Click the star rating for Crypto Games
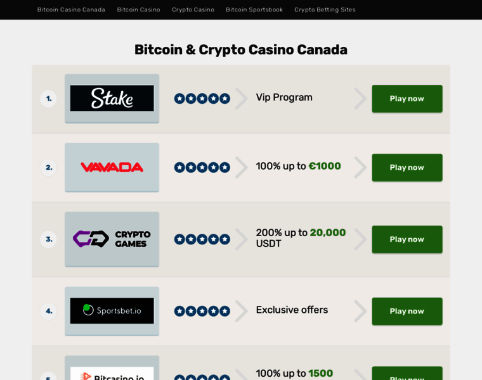482x380 pixels. click(202, 239)
